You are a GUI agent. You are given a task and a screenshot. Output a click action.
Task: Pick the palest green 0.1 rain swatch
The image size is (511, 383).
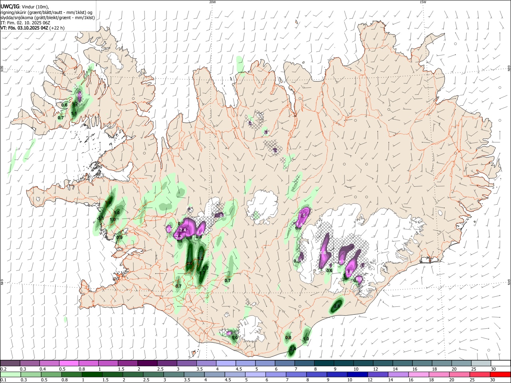(x=10, y=375)
